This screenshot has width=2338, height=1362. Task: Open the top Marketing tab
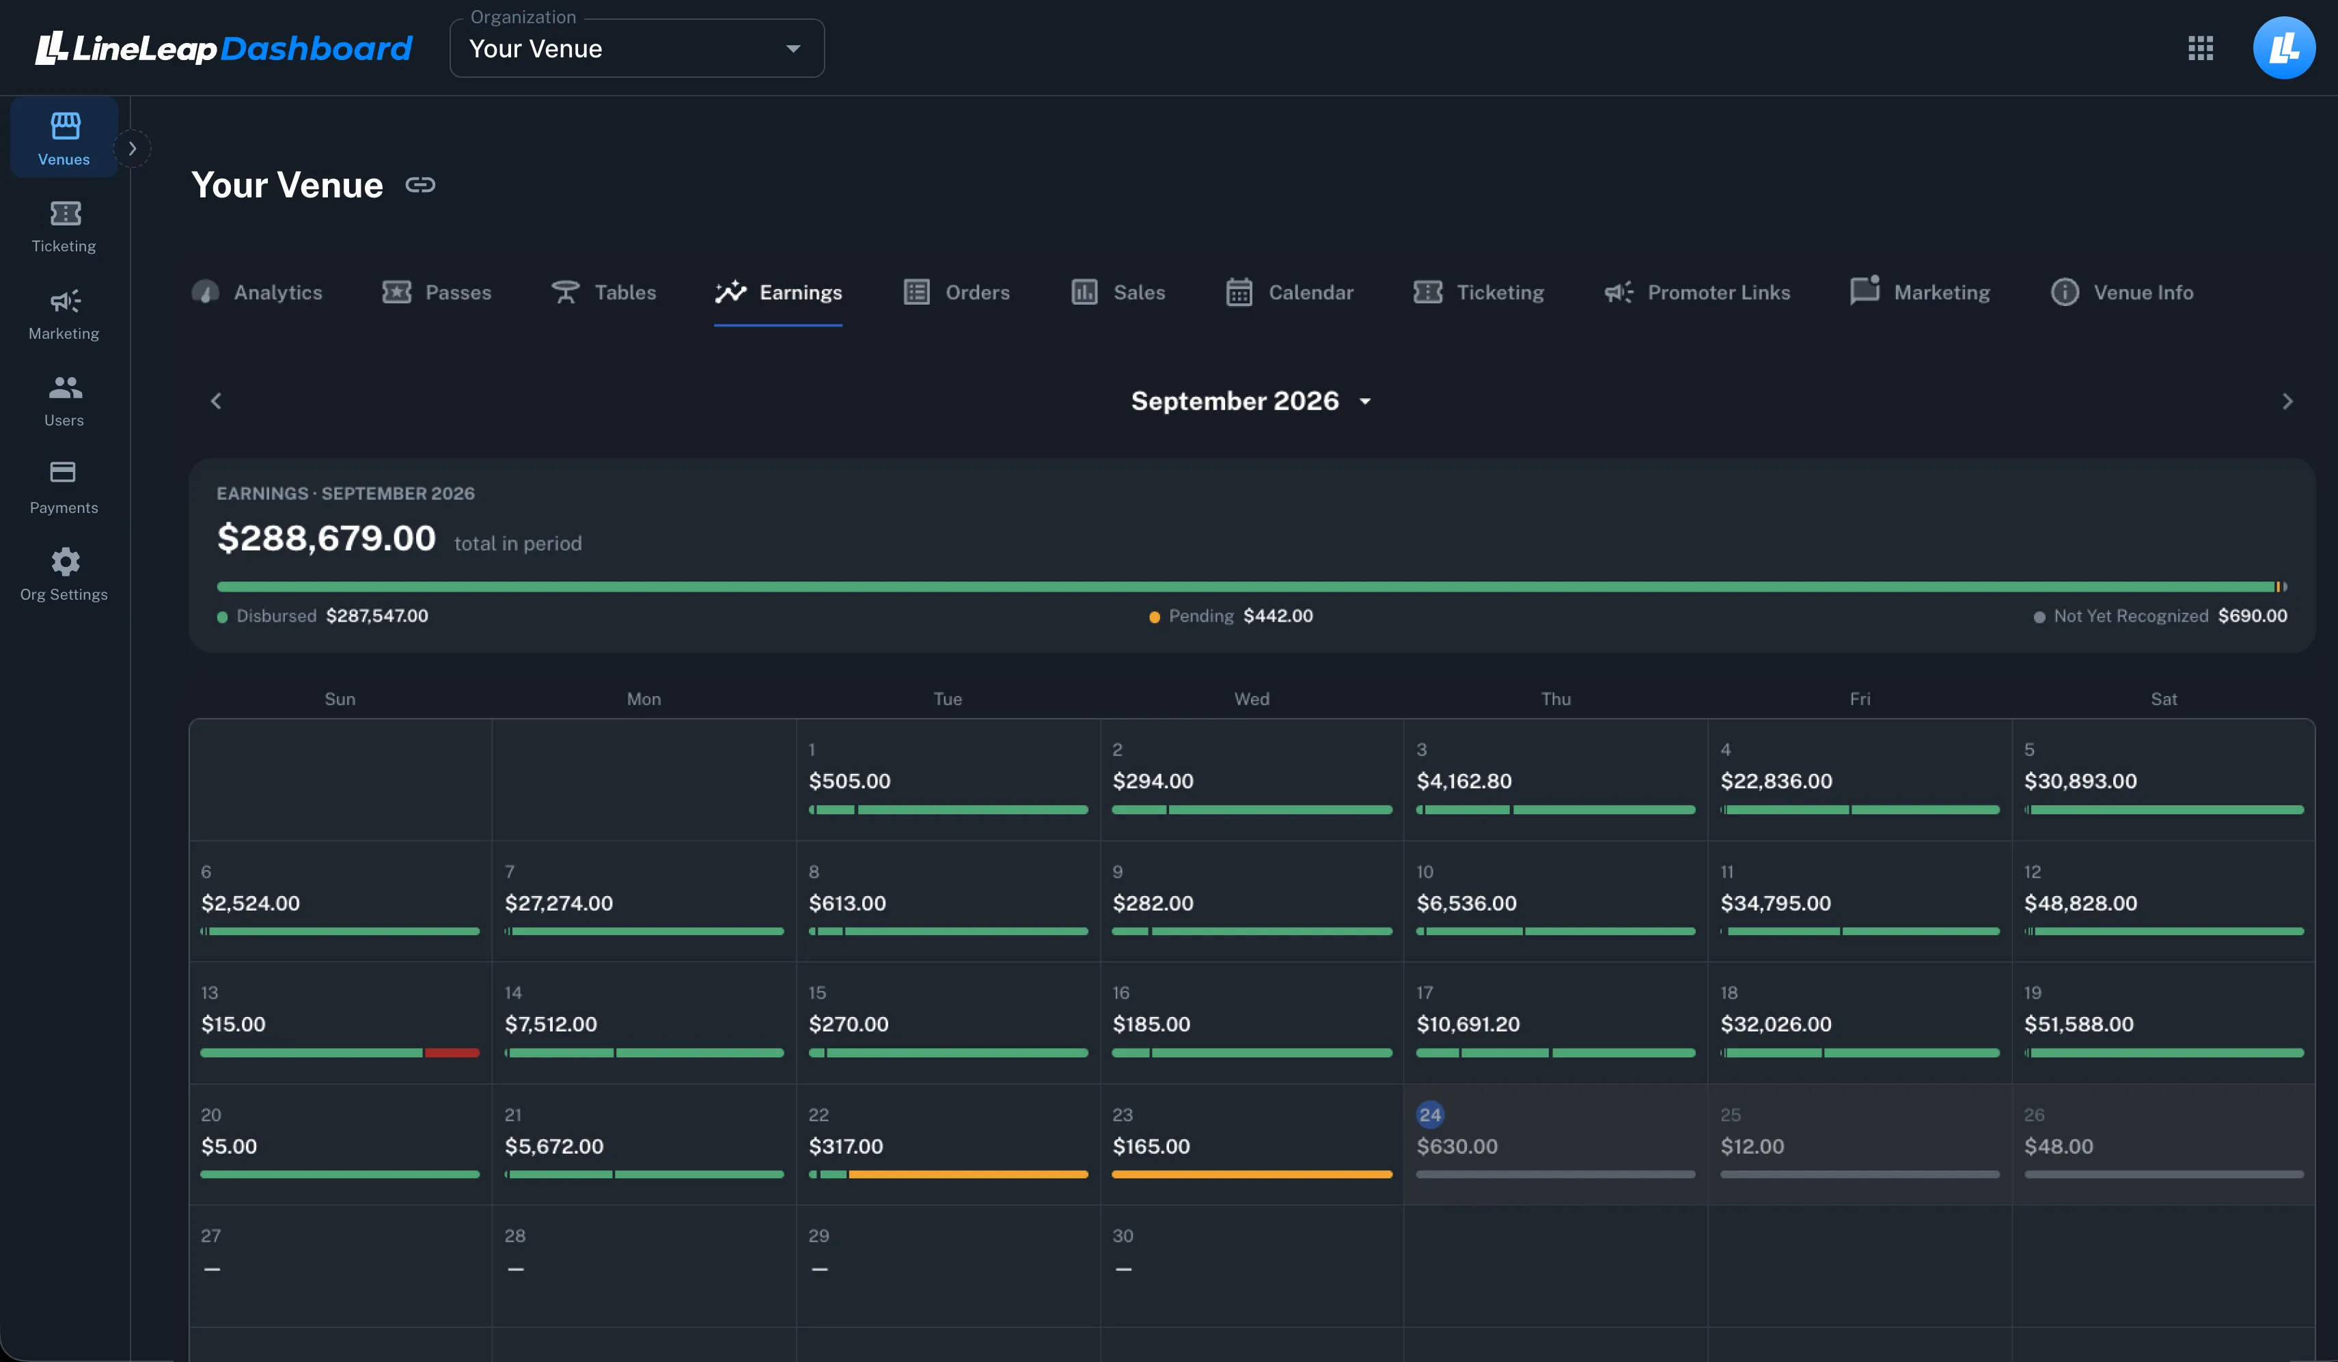[1920, 292]
